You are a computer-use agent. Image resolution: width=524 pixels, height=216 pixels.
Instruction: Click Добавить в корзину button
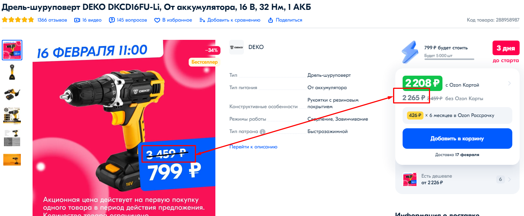457,139
